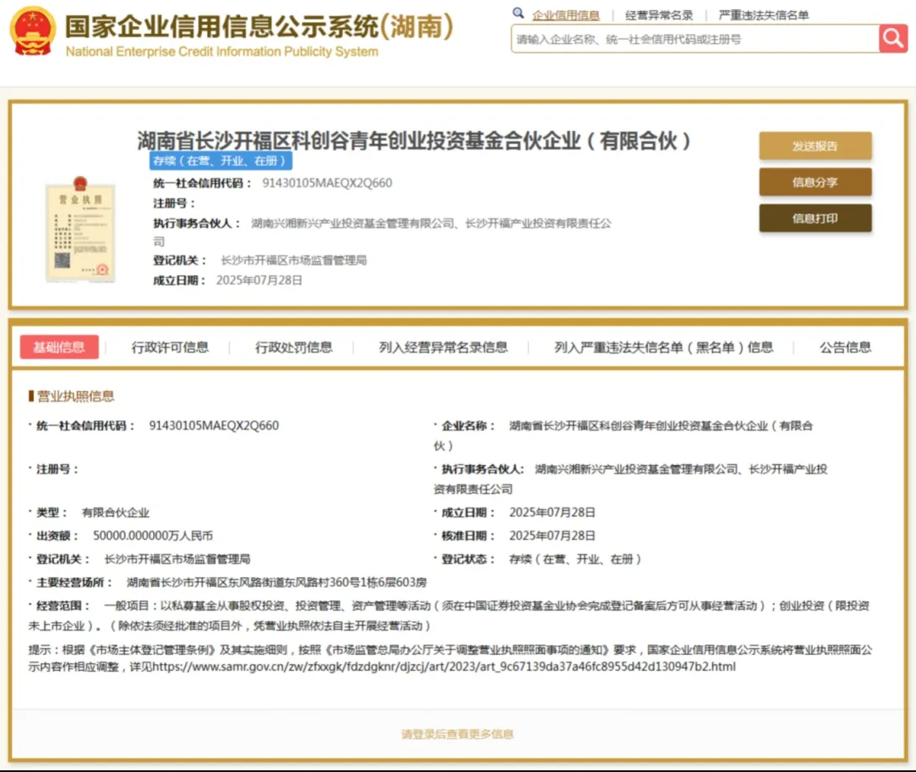Click the small magnifier beside 企业信用信息
916x772 pixels.
pyautogui.click(x=518, y=14)
